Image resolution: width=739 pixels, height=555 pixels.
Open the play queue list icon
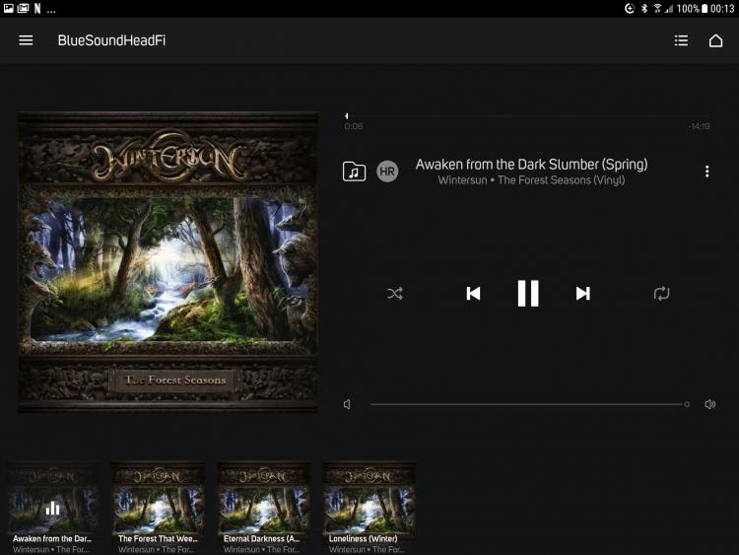coord(681,40)
